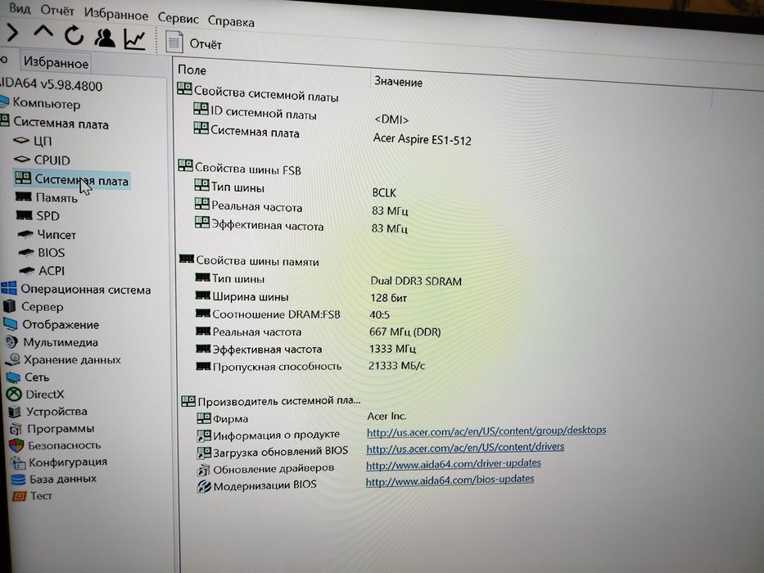Select the Ширина шины 128 бит row
764x573 pixels.
click(301, 297)
